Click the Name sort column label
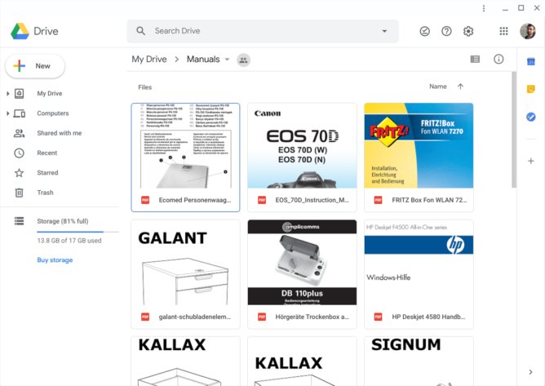This screenshot has height=386, width=545. pos(438,87)
